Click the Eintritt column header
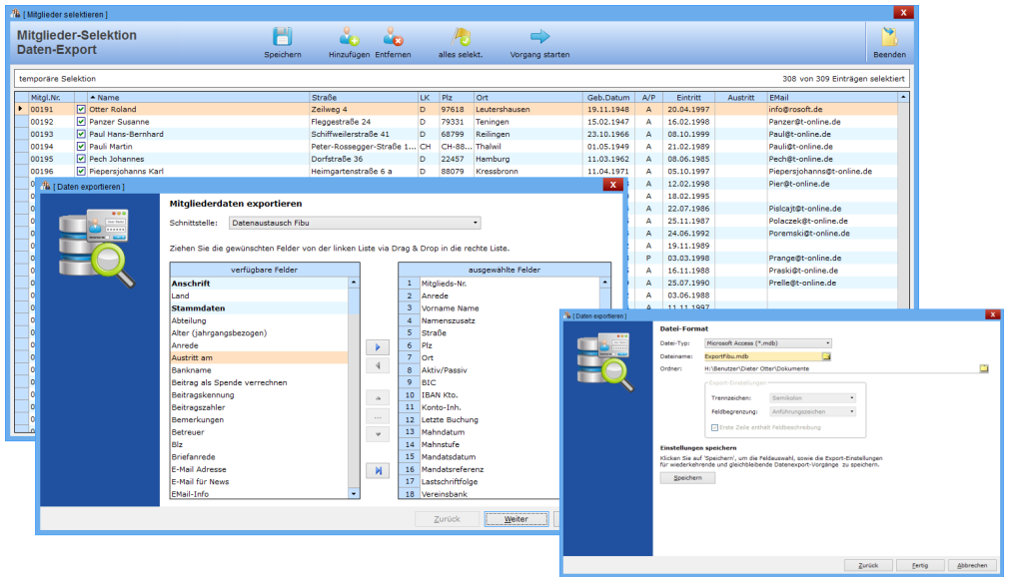The image size is (1009, 582). tap(688, 98)
